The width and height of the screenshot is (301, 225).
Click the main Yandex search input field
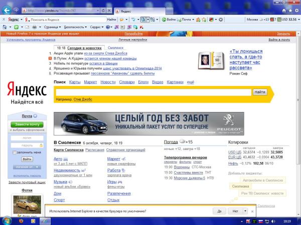tap(153, 92)
